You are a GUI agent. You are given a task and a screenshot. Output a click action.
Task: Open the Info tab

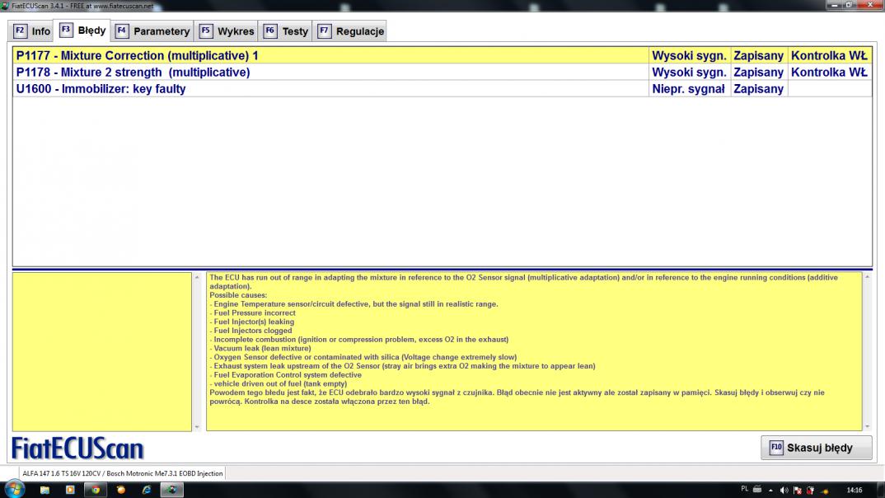click(x=31, y=31)
